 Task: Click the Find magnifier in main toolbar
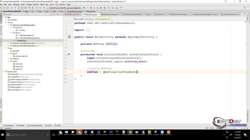30,8
